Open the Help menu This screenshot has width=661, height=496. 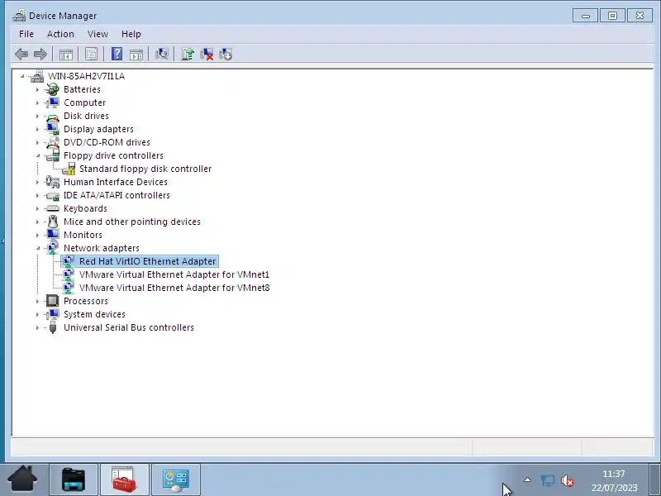point(131,34)
